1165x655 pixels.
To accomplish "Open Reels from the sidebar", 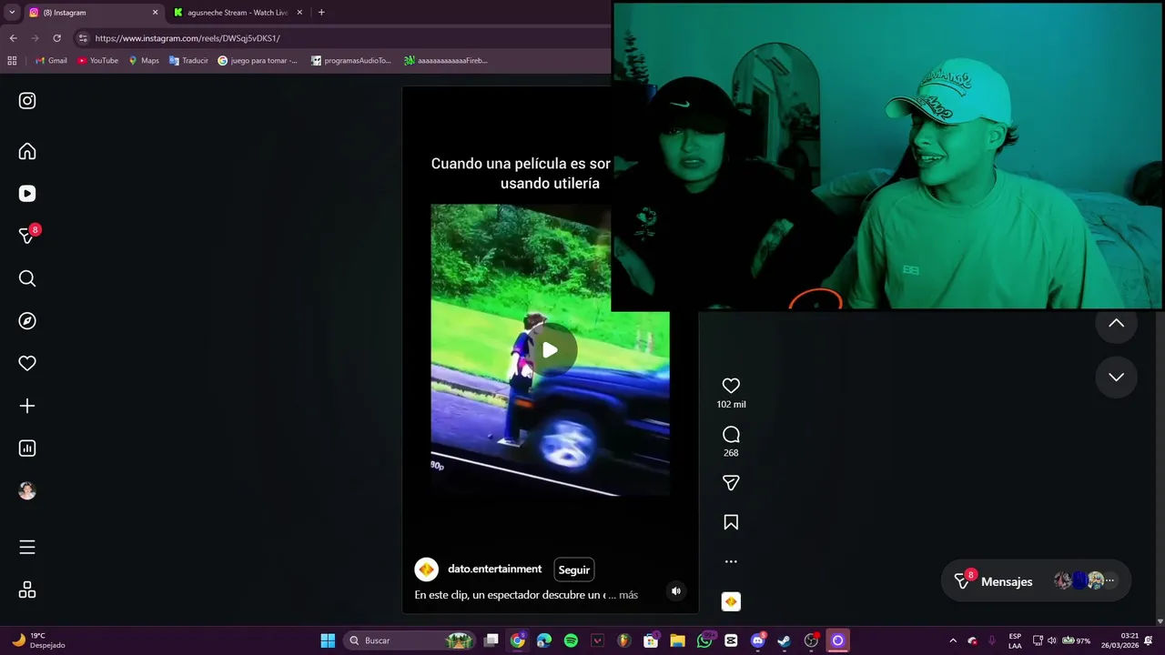I will coord(27,194).
